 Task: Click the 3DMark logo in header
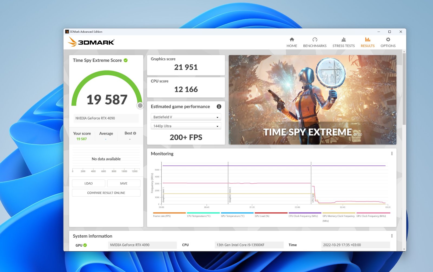[x=91, y=42]
